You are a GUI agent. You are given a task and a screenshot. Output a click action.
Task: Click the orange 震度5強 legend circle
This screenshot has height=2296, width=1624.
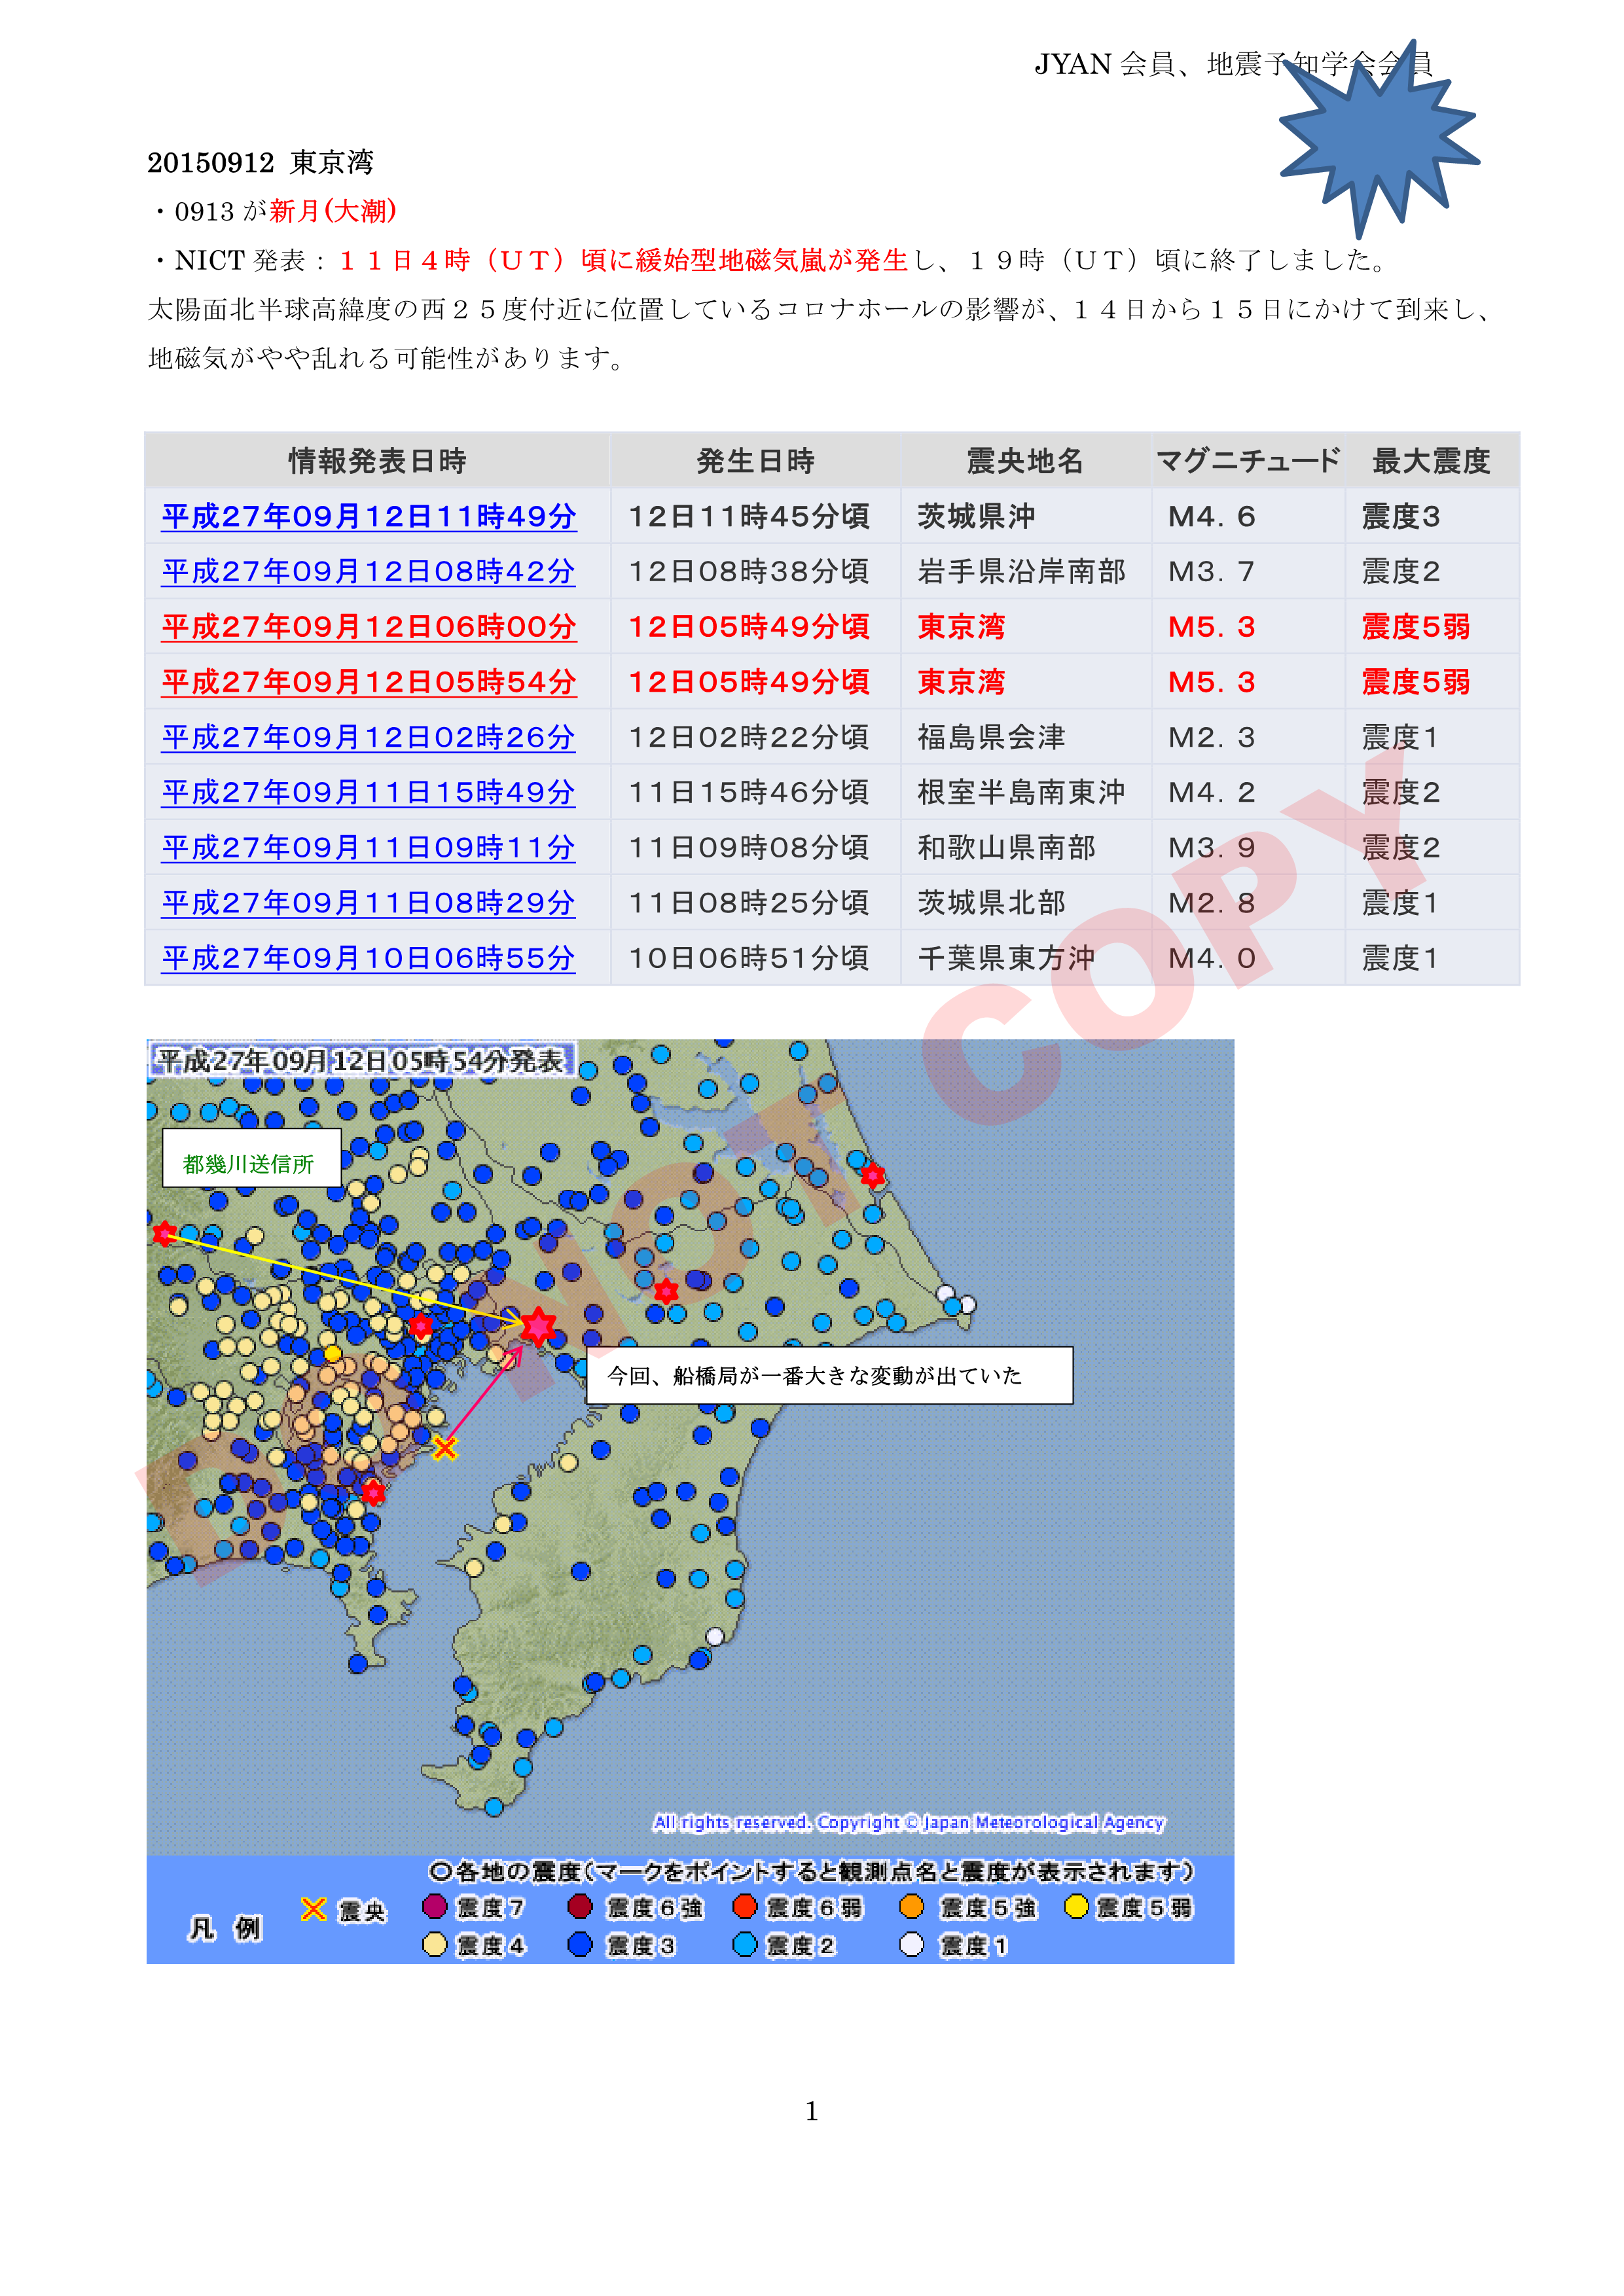(x=911, y=1906)
